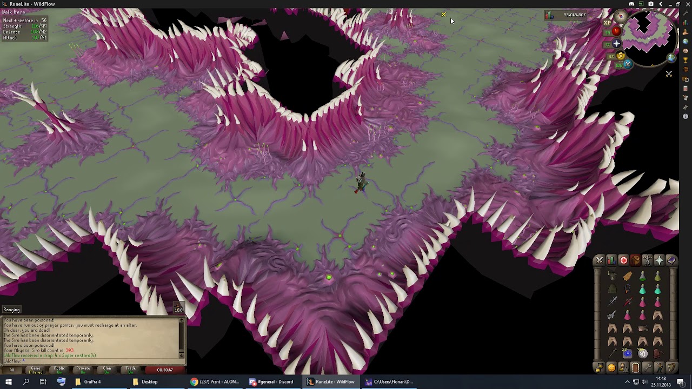Click the green logout icon in title bar
This screenshot has width=692, height=389.
point(641,4)
